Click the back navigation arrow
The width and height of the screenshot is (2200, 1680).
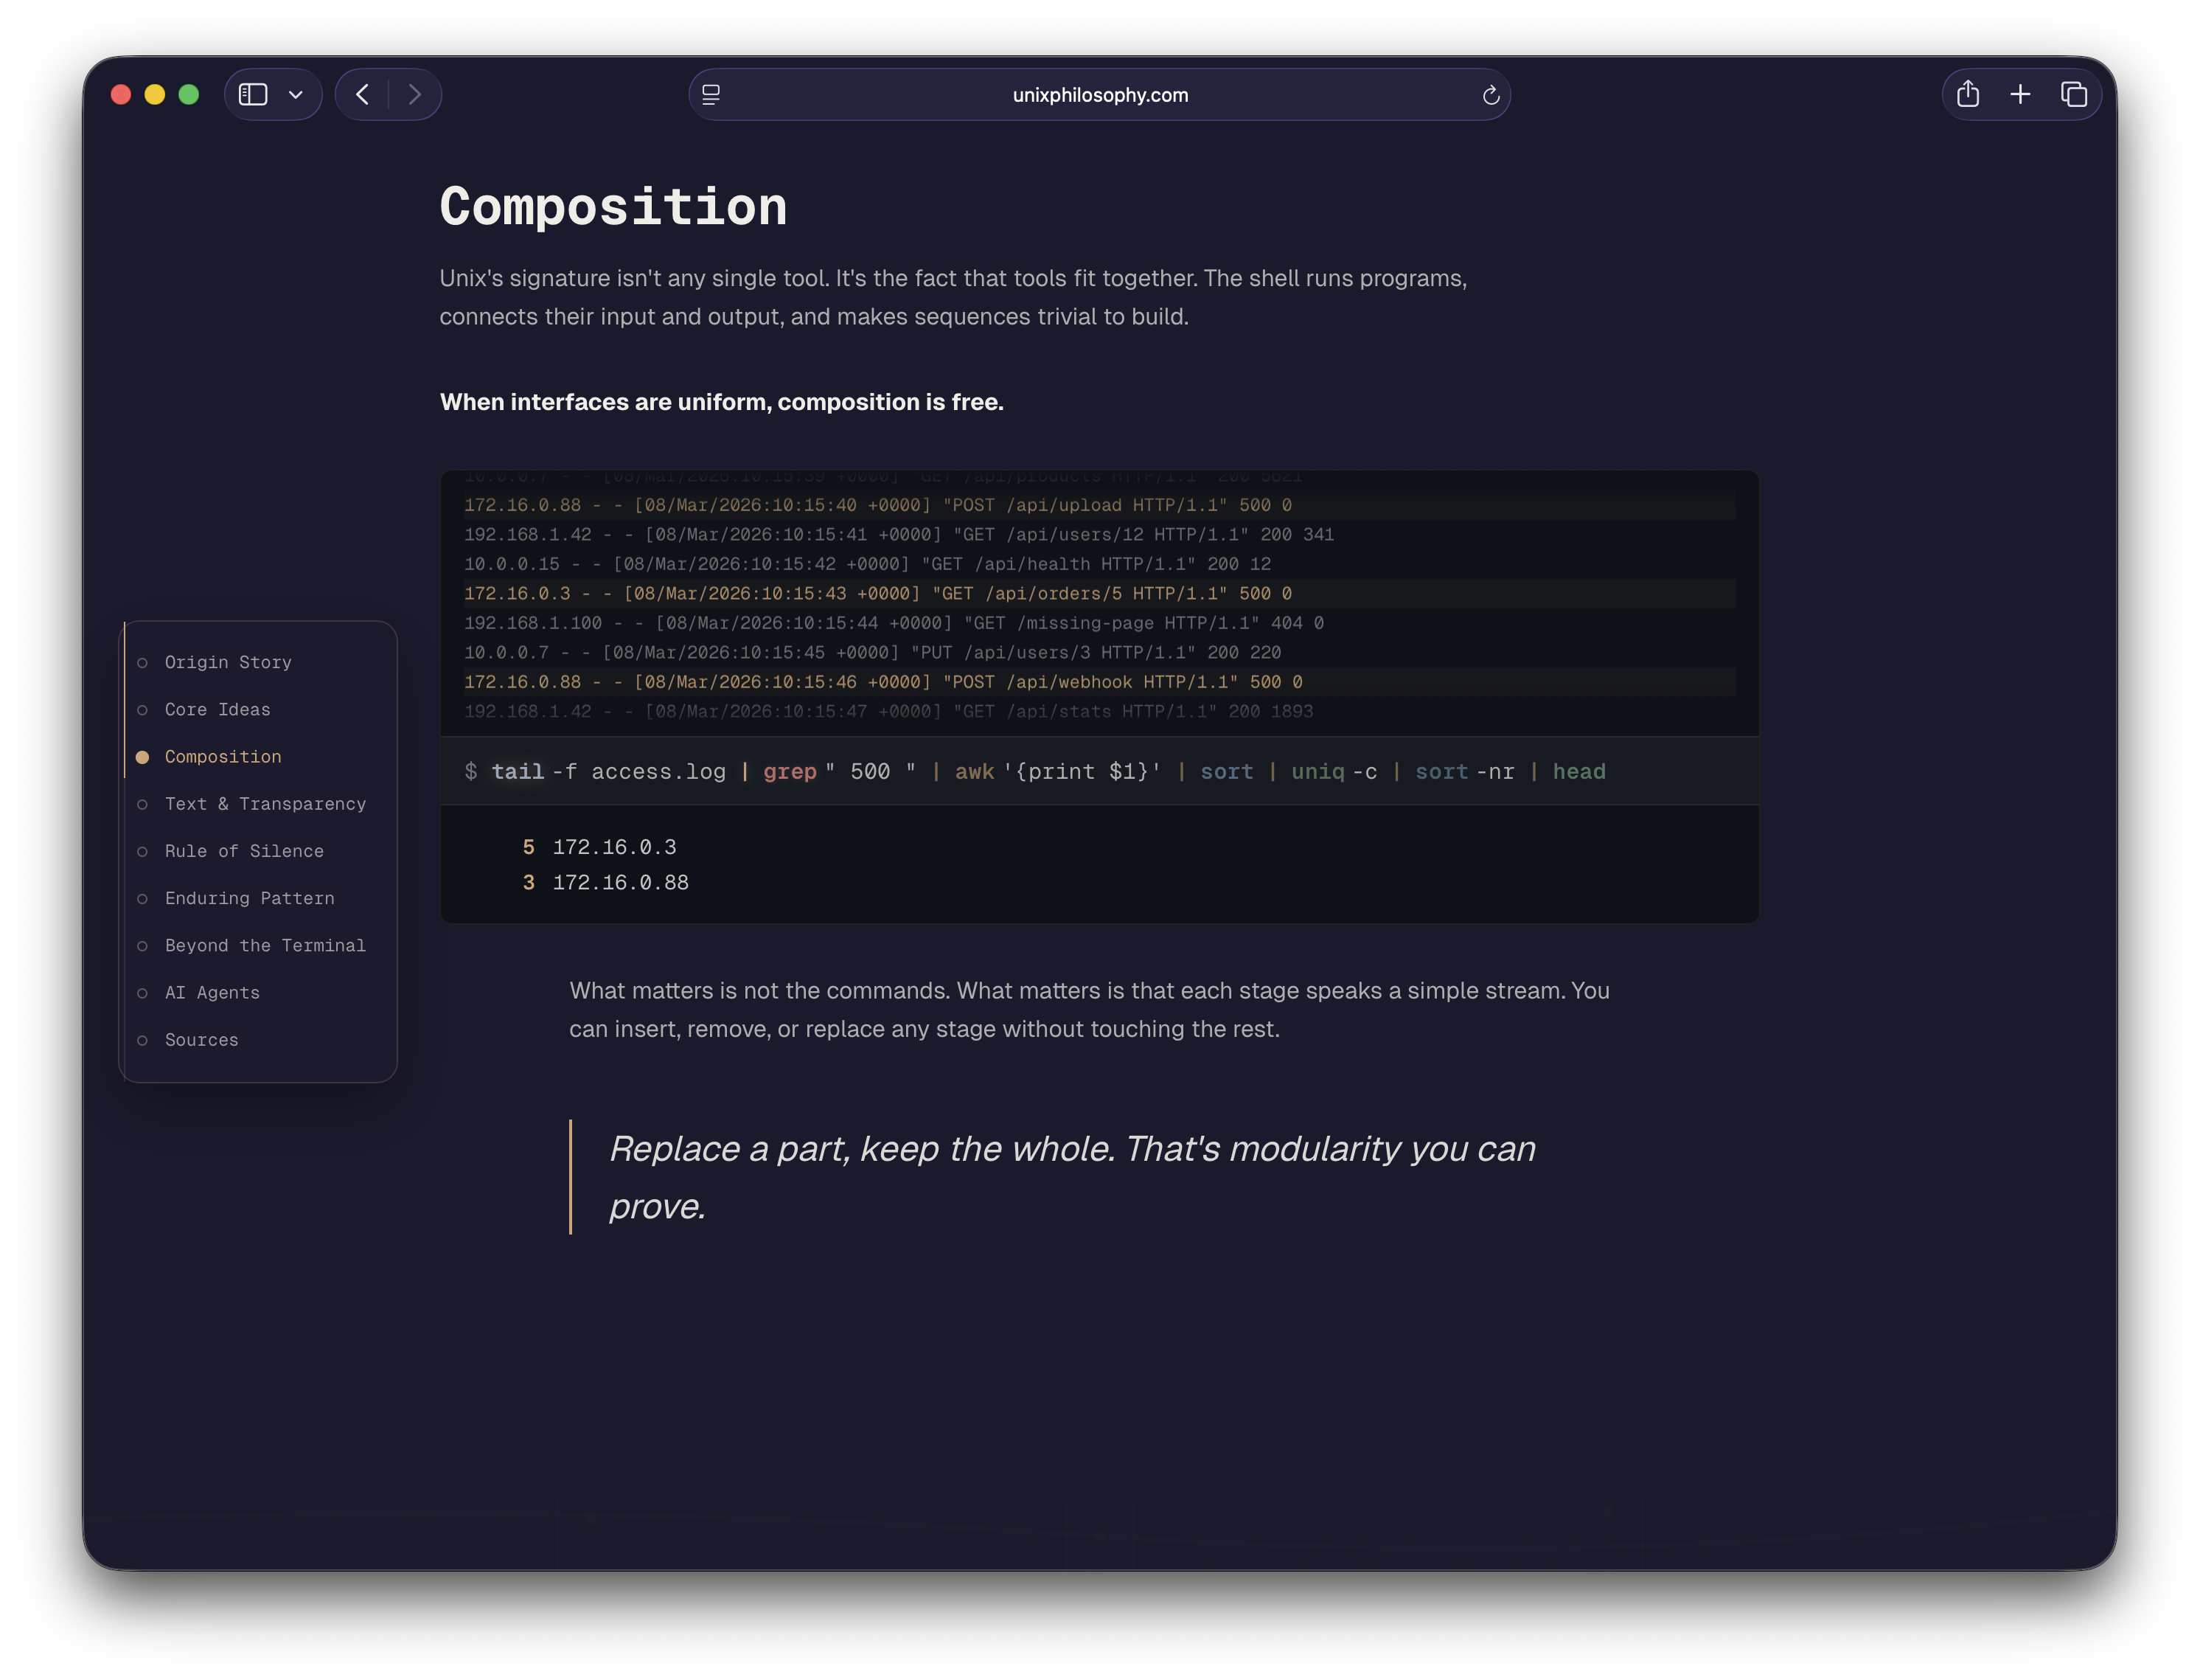(x=362, y=94)
